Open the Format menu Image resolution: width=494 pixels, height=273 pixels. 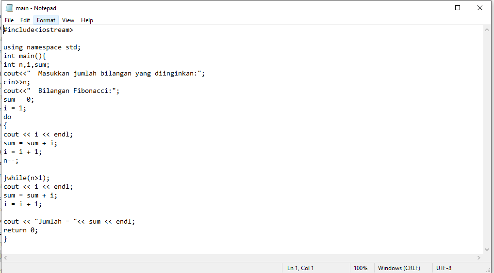point(46,20)
